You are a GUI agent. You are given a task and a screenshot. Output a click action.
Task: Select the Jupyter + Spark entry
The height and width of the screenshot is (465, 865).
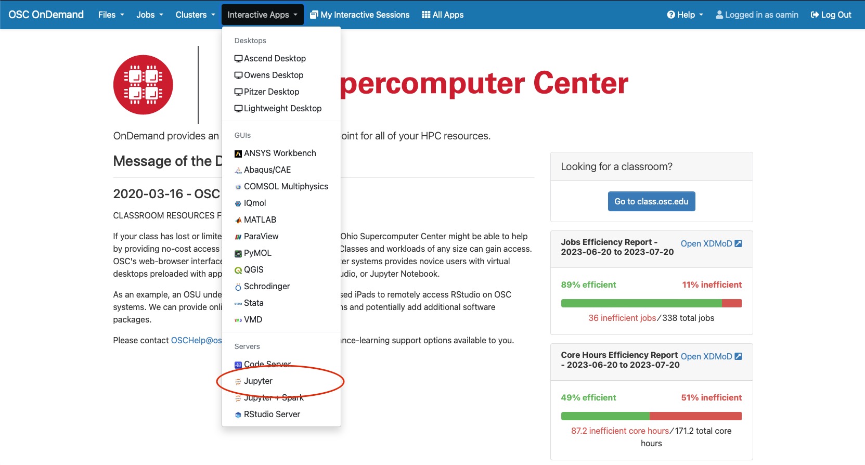(x=281, y=397)
